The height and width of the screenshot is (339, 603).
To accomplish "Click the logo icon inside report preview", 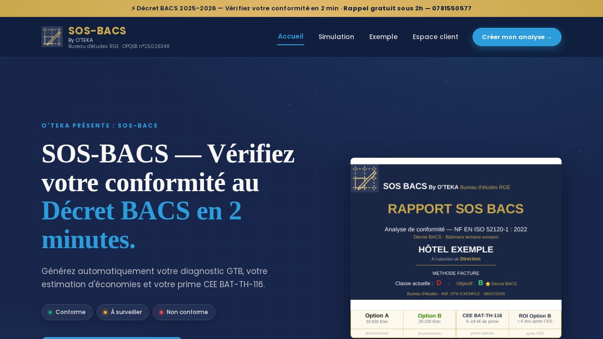I will (x=365, y=178).
